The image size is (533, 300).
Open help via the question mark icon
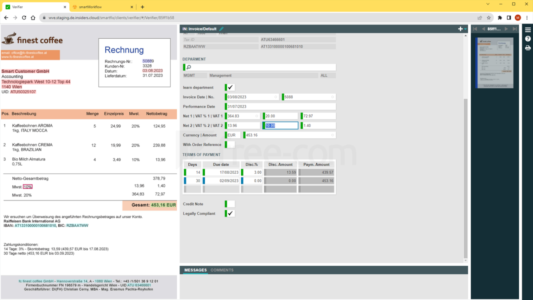point(527,39)
